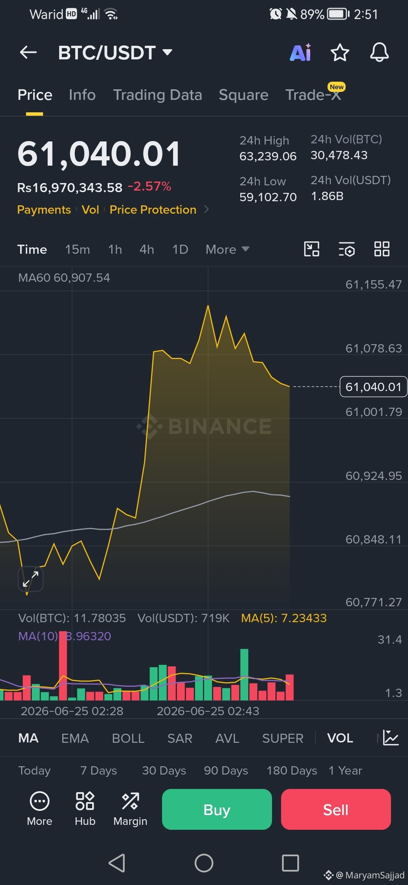Select the 180 Days range
This screenshot has height=885, width=408.
[x=292, y=770]
